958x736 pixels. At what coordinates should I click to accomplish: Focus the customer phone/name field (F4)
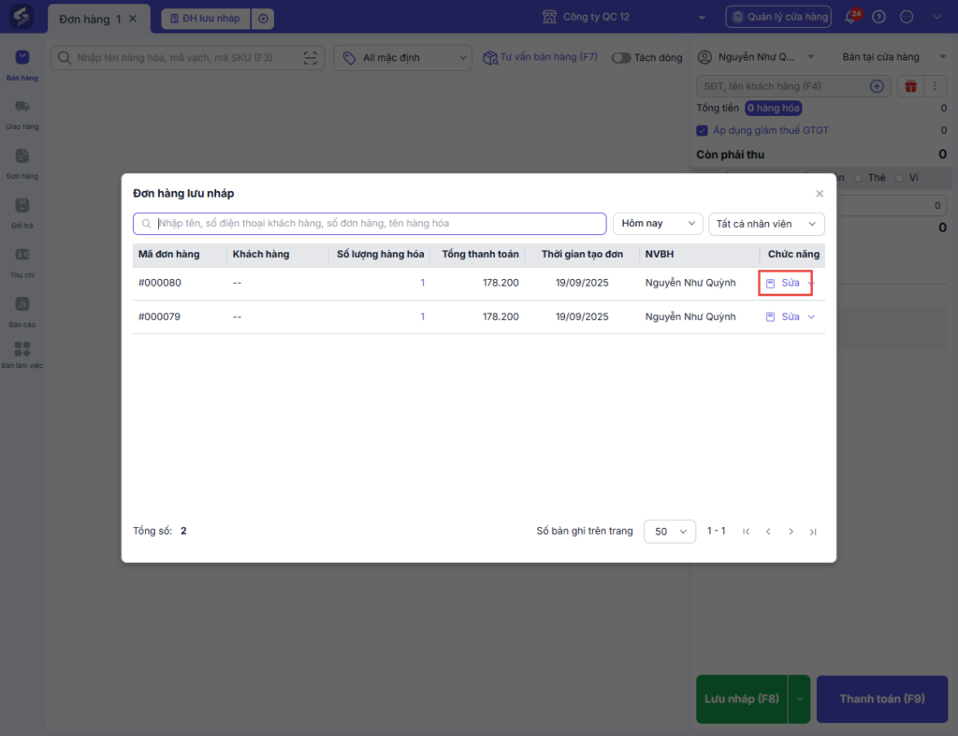793,86
